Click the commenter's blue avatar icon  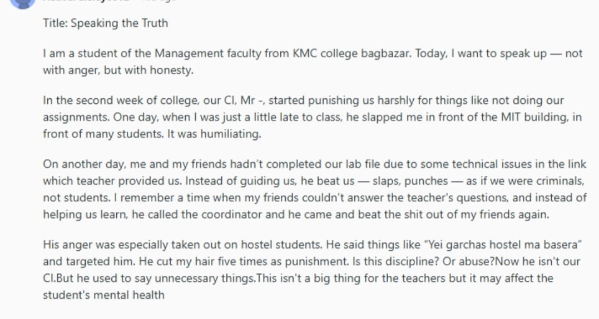pyautogui.click(x=23, y=2)
